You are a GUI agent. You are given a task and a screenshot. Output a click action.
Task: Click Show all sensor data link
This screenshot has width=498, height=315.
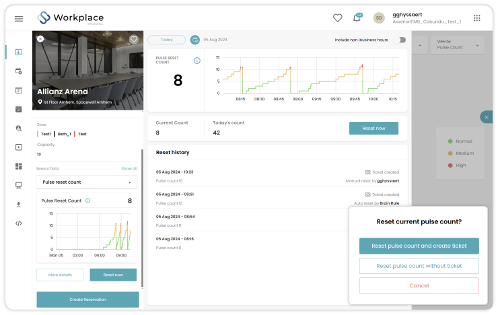tap(129, 169)
